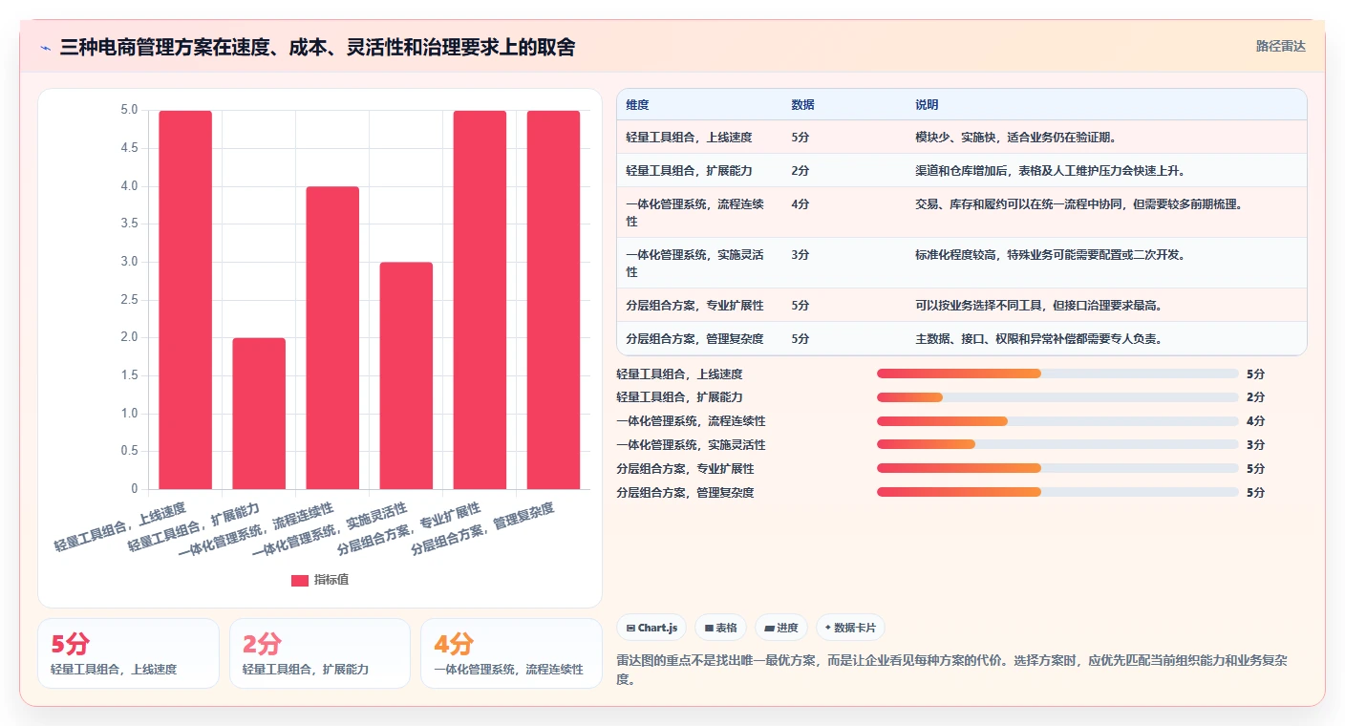
Task: Select the 数据卡片 tag chip
Action: tap(850, 628)
